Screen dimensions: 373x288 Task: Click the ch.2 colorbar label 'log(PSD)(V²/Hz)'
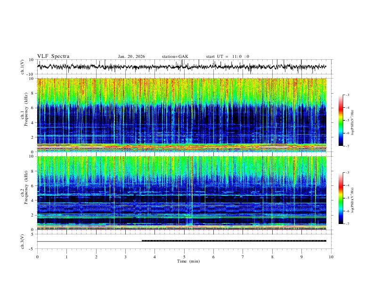coord(353,200)
